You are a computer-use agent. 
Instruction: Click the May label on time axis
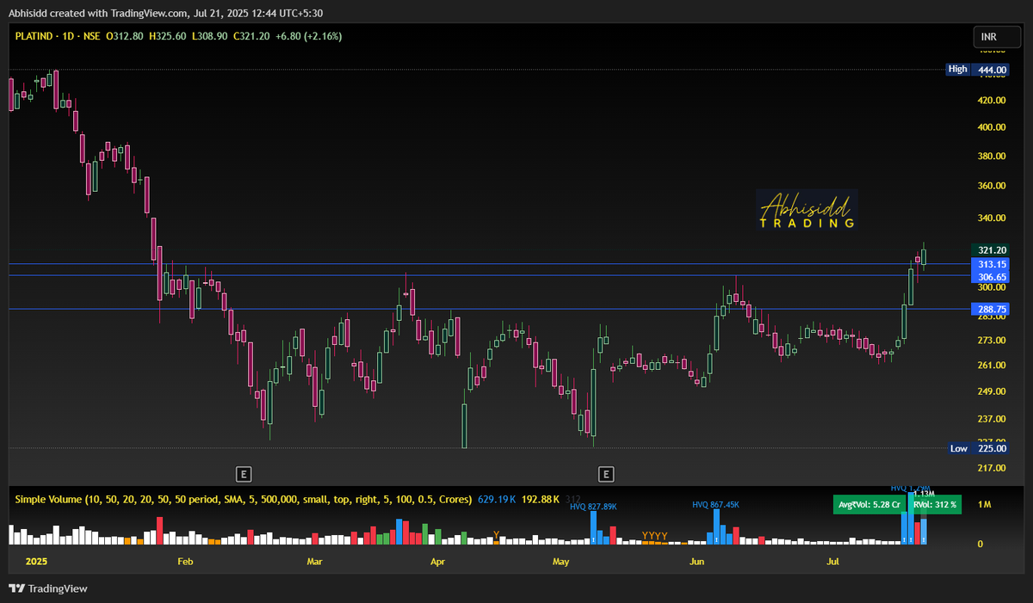click(561, 562)
